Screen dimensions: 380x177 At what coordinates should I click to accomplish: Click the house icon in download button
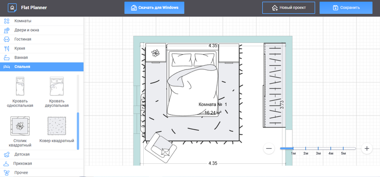coord(134,8)
